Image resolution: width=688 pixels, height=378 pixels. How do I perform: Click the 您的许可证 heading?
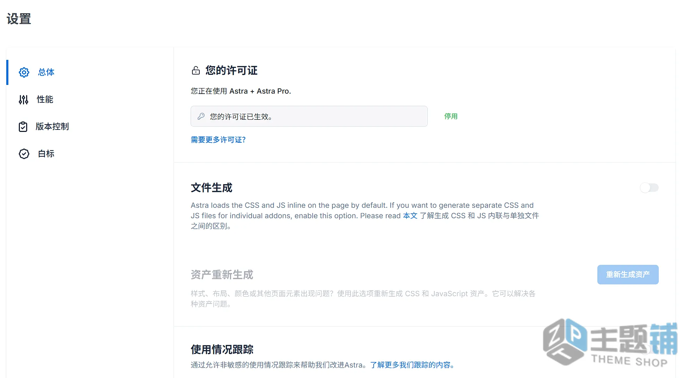point(231,71)
